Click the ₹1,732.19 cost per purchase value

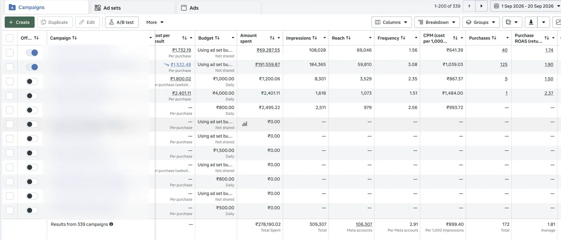pos(182,50)
